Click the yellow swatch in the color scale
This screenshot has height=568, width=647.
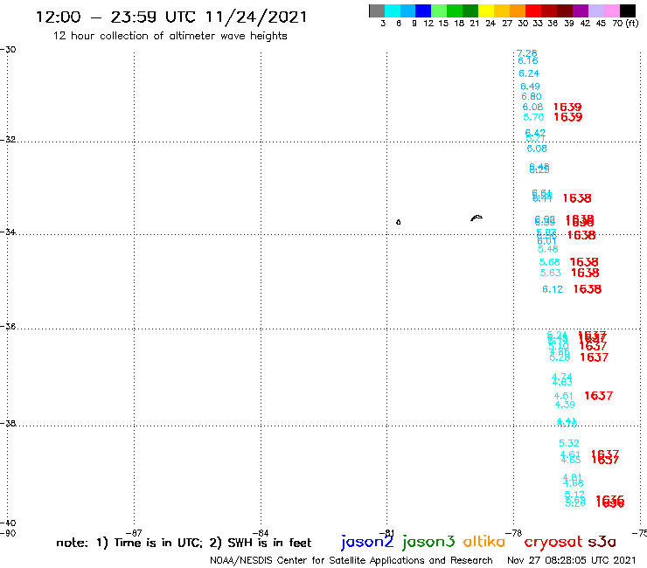(486, 10)
